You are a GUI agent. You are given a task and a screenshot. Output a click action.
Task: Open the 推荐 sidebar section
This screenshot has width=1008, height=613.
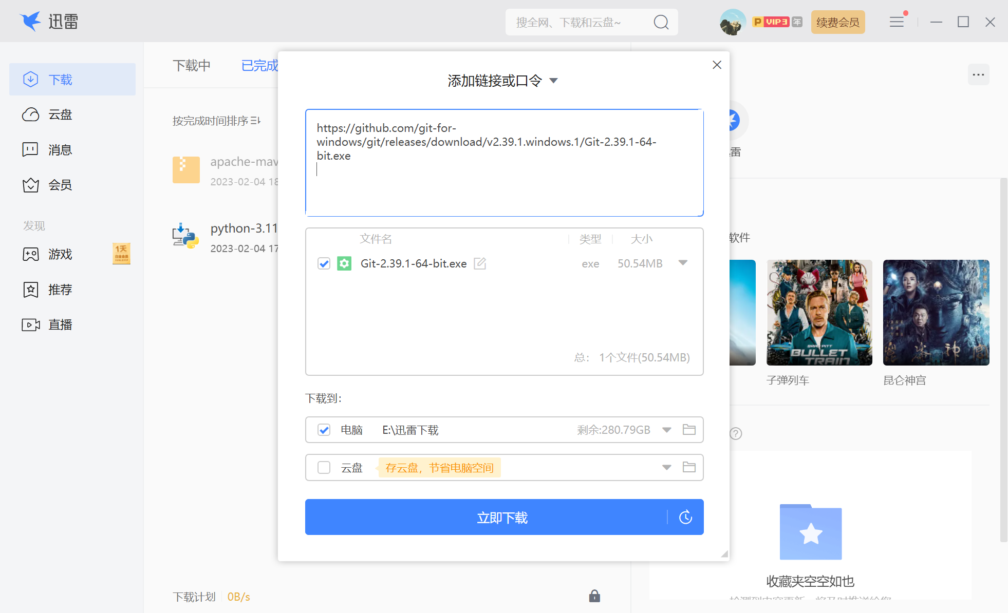click(72, 290)
